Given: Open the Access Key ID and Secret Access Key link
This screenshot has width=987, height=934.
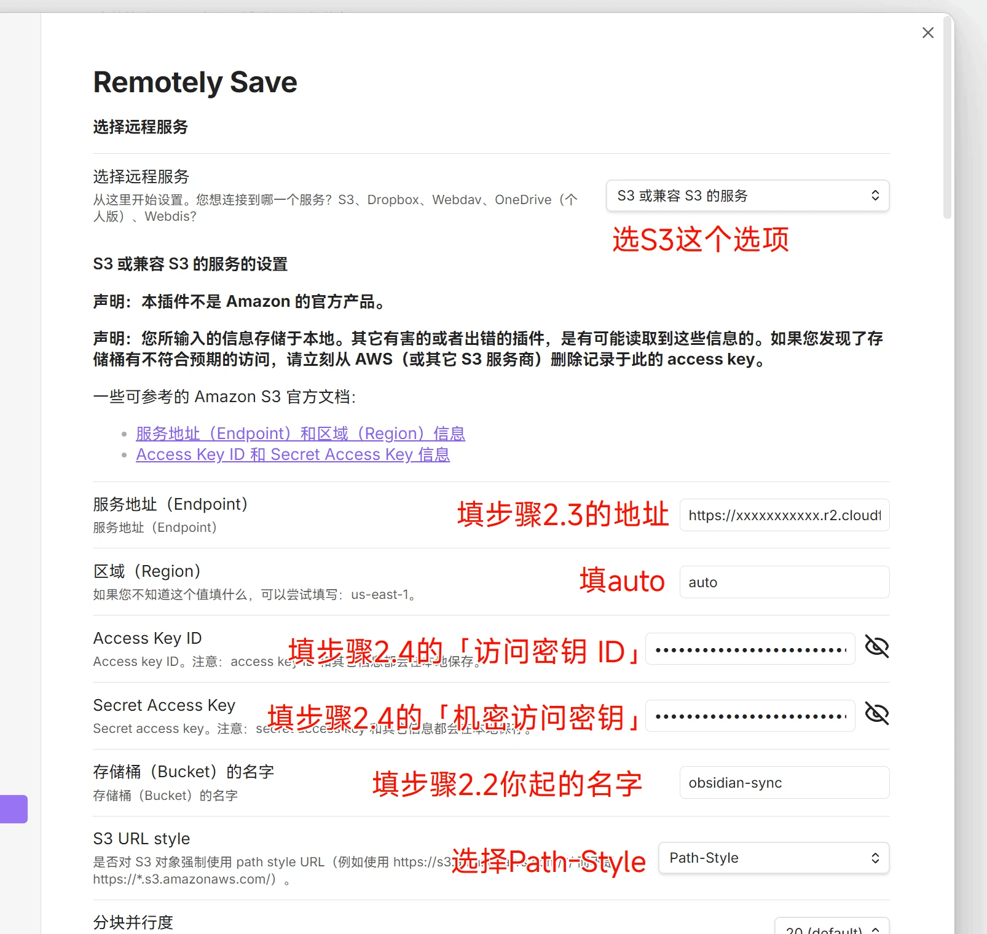Looking at the screenshot, I should 293,454.
